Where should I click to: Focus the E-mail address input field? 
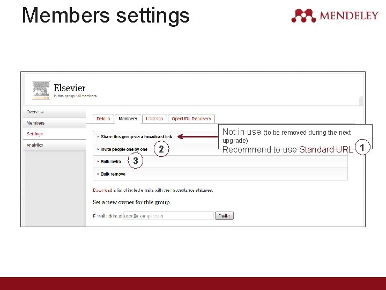coord(168,216)
